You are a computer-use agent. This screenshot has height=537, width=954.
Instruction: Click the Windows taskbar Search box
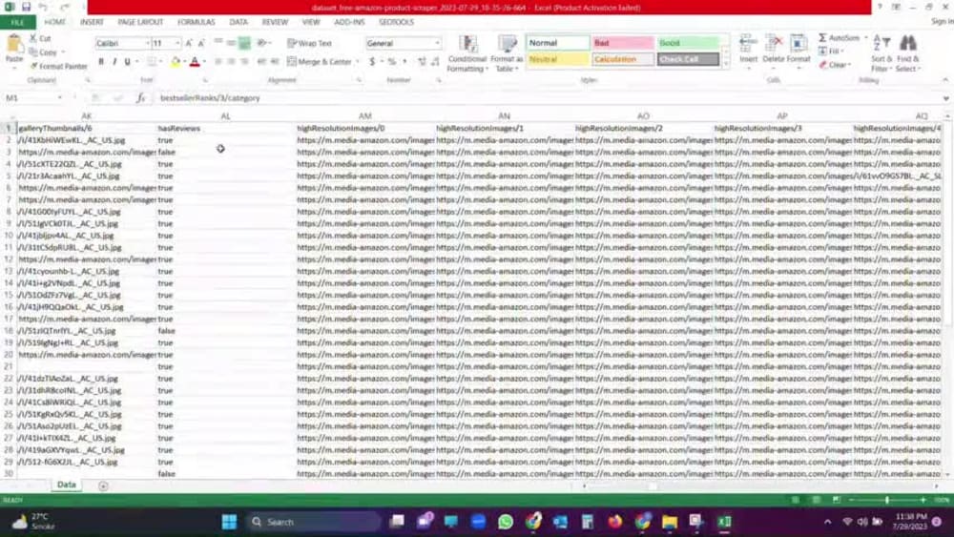314,522
